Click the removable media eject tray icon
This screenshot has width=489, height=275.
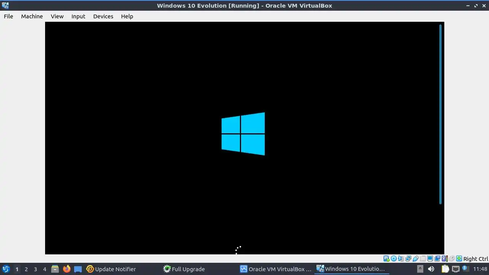pyautogui.click(x=420, y=269)
